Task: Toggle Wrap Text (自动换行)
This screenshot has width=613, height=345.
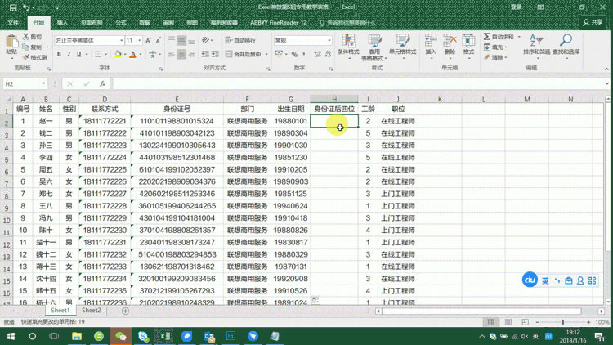Action: [240, 40]
